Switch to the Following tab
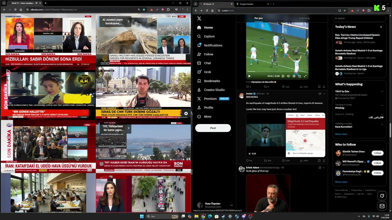 304,18
